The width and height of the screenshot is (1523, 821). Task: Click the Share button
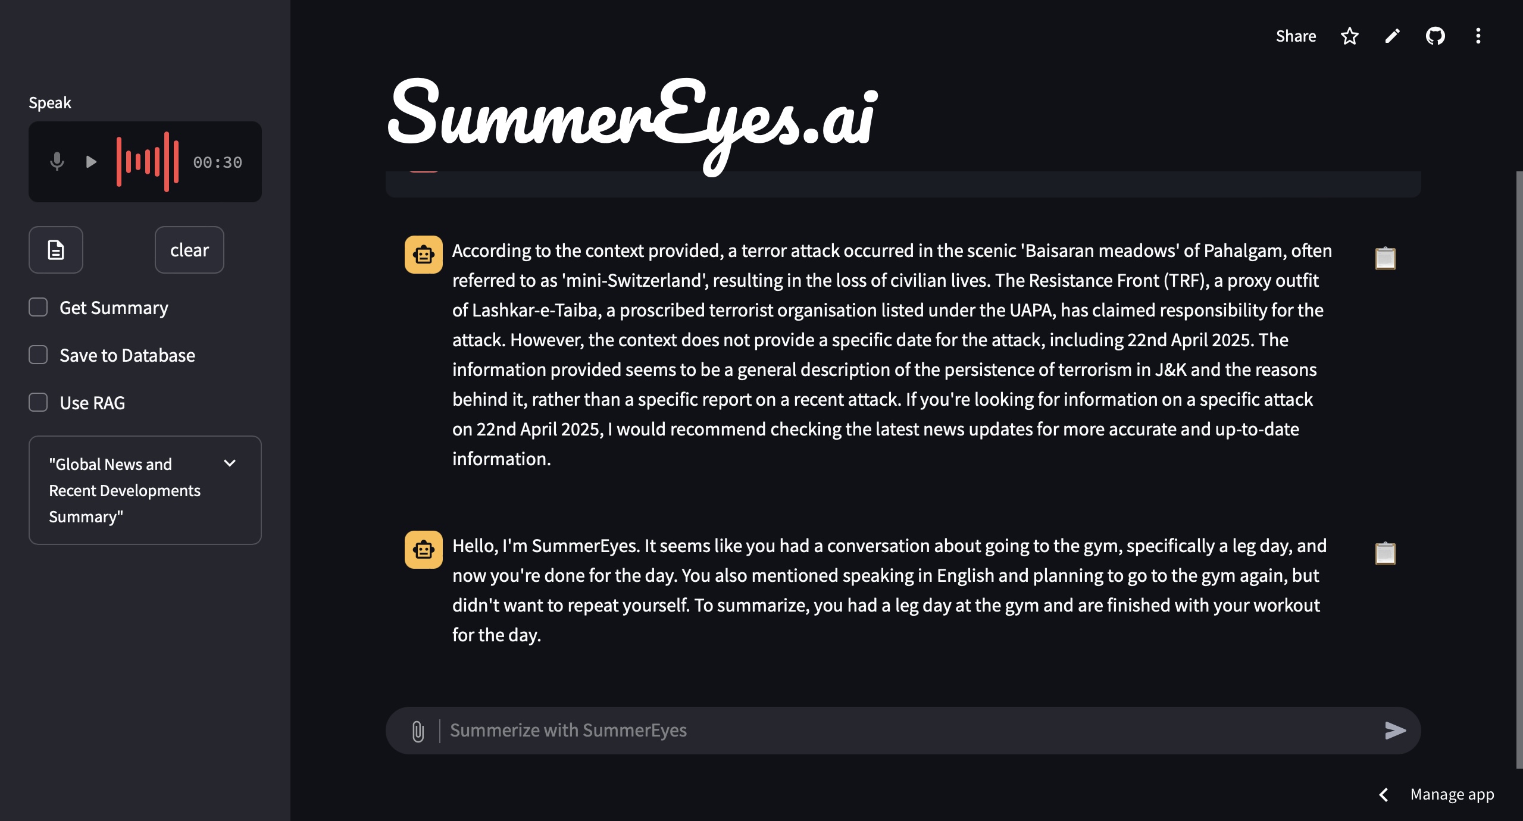[x=1296, y=36]
